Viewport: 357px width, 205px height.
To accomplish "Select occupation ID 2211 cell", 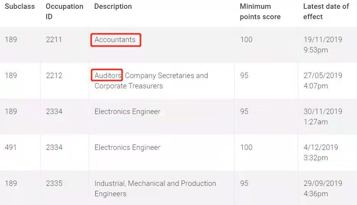I will pyautogui.click(x=54, y=40).
